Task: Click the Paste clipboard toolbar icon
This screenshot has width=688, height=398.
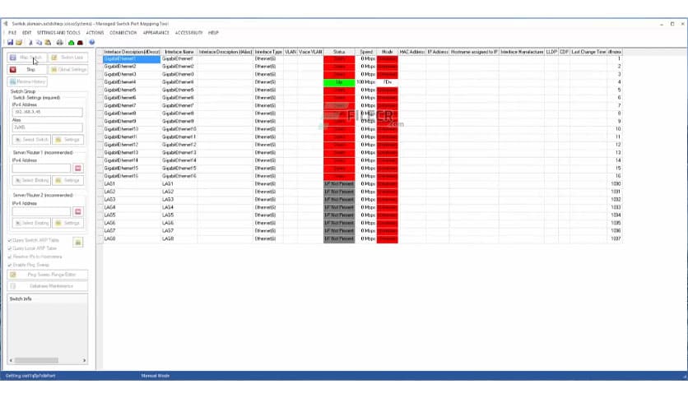Action: click(48, 43)
